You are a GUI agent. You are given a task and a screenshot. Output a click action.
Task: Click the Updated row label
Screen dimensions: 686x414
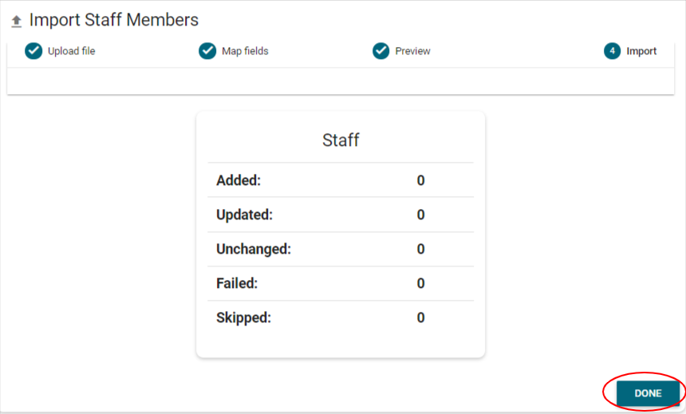244,215
